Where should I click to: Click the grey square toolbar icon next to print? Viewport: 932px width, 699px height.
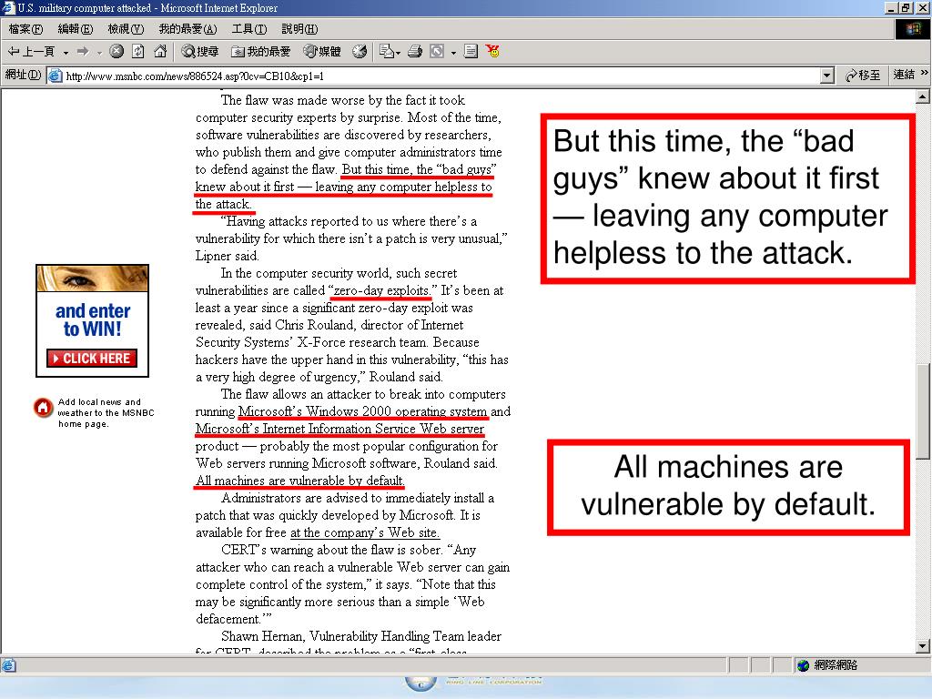[x=437, y=52]
